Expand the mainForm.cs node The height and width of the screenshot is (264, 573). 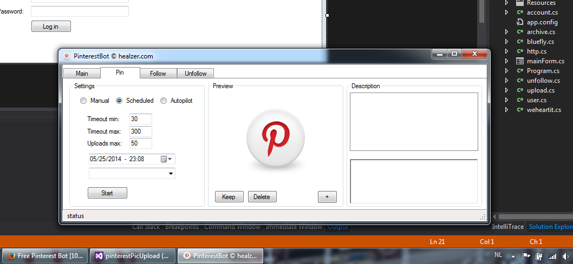click(x=506, y=61)
